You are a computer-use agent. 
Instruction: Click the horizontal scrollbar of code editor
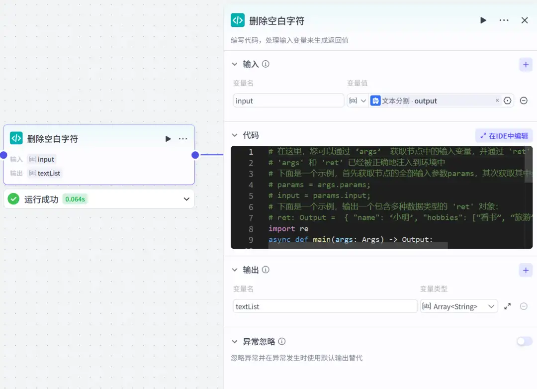[x=358, y=245]
